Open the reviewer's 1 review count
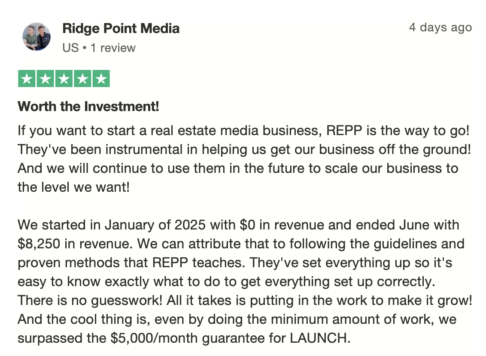 (x=113, y=48)
